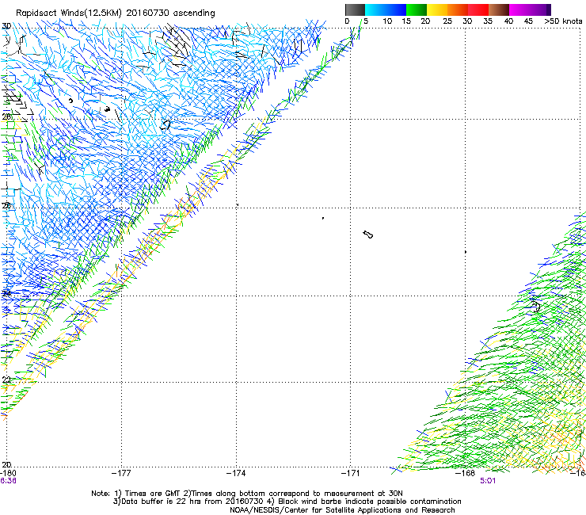Viewport: 586px width, 515px height.
Task: Click the Rapidscat Winds chart title
Action: coord(115,13)
